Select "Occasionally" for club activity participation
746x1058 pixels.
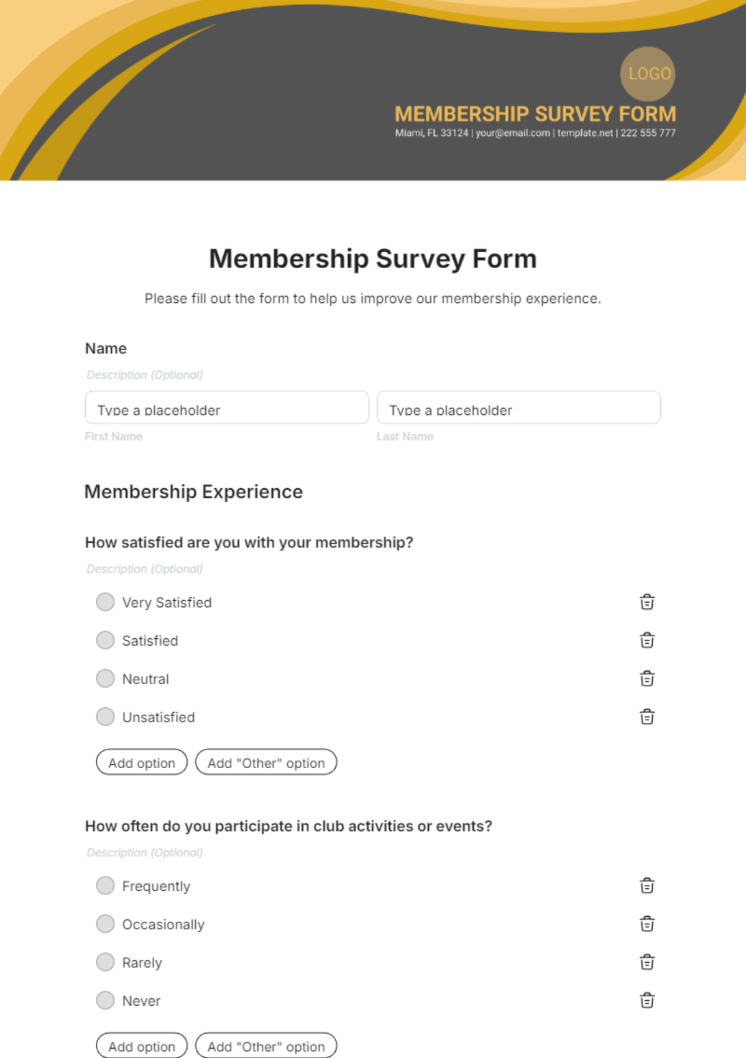coord(105,924)
